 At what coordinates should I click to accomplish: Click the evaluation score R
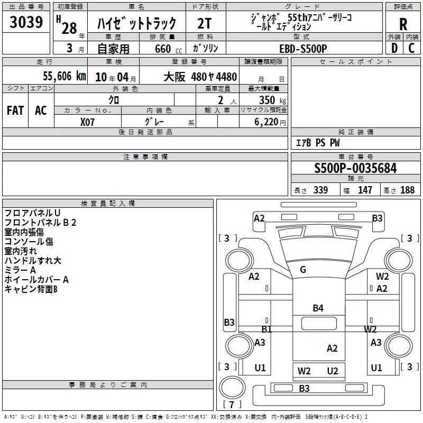[x=403, y=24]
